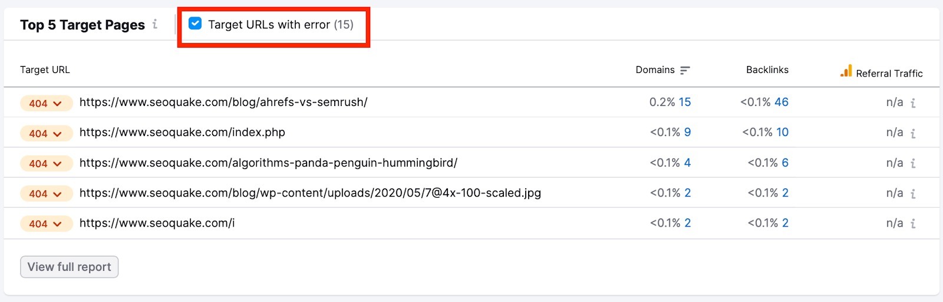Sort table by Backlinks column header
This screenshot has width=943, height=302.
pyautogui.click(x=767, y=69)
